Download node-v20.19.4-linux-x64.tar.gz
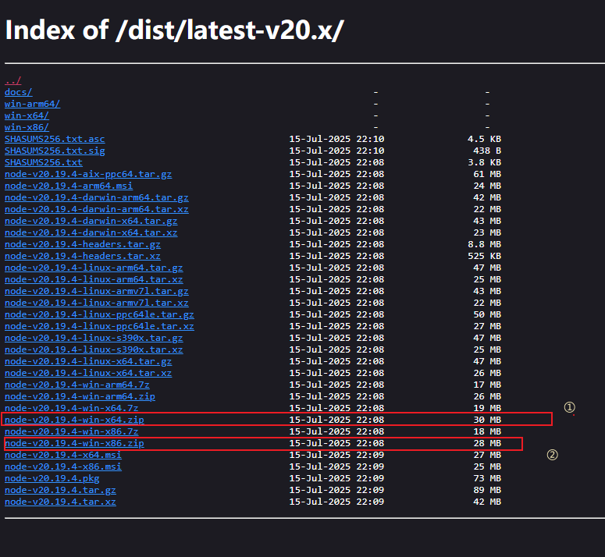605x557 pixels. (88, 361)
